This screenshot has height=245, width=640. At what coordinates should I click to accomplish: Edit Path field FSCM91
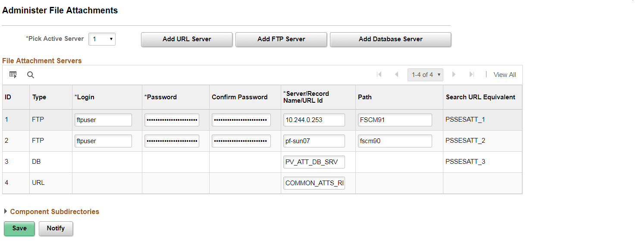395,120
